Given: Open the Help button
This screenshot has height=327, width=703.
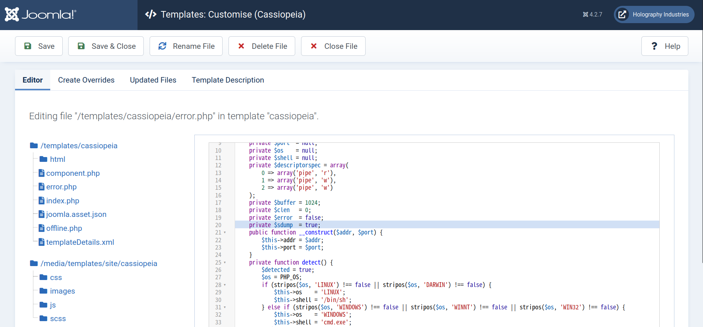Looking at the screenshot, I should (664, 46).
